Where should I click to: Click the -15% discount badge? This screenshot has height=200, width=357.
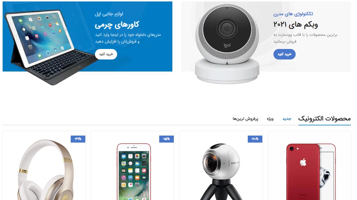point(167,139)
